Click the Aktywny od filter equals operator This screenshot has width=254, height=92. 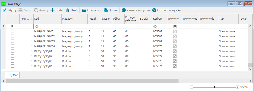[x=185, y=26]
